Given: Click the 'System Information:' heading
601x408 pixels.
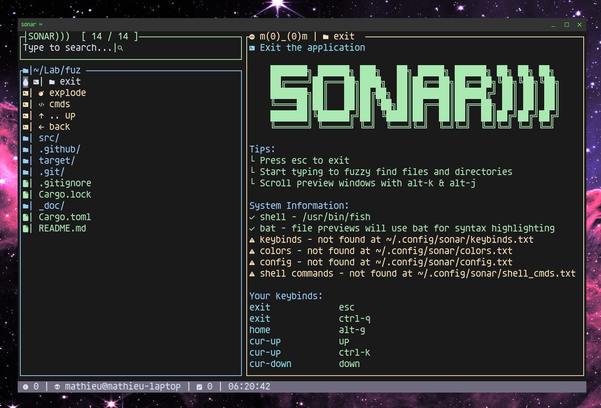Looking at the screenshot, I should click(299, 206).
